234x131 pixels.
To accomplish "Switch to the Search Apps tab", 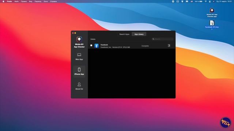I will [x=124, y=34].
